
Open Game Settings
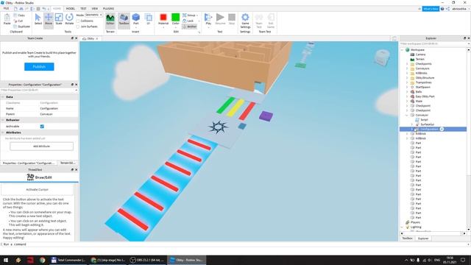pos(245,21)
